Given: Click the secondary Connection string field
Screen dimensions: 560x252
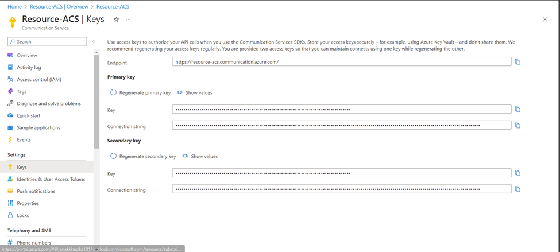Looking at the screenshot, I should (x=342, y=189).
